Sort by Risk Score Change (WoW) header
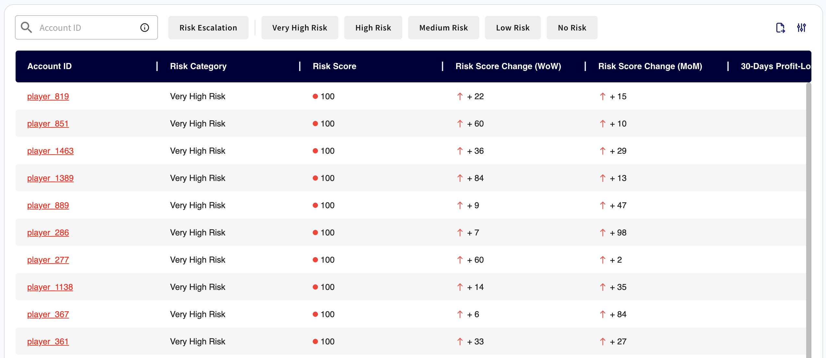 pyautogui.click(x=508, y=66)
